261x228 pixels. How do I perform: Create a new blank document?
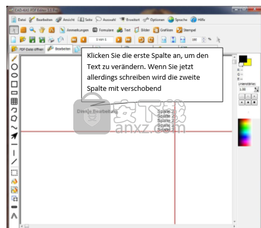click(13, 40)
